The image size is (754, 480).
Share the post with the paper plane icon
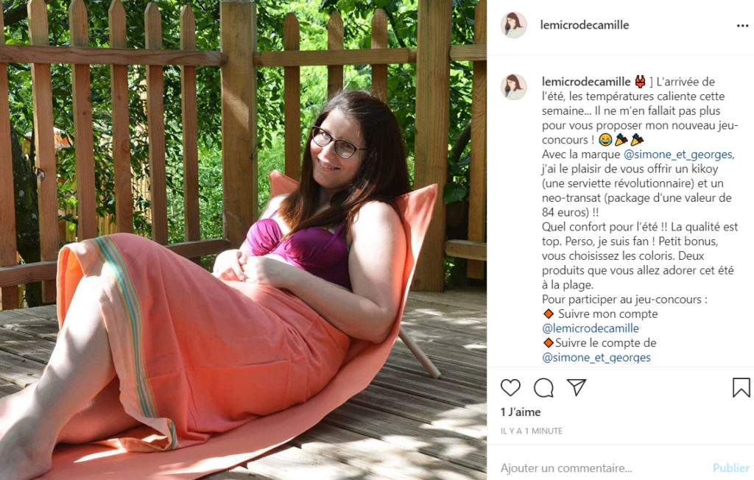pyautogui.click(x=576, y=387)
